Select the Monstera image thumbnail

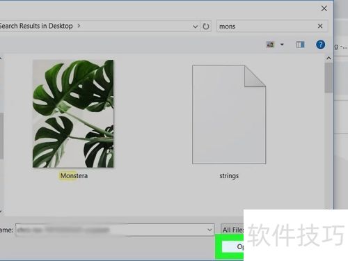pos(73,113)
